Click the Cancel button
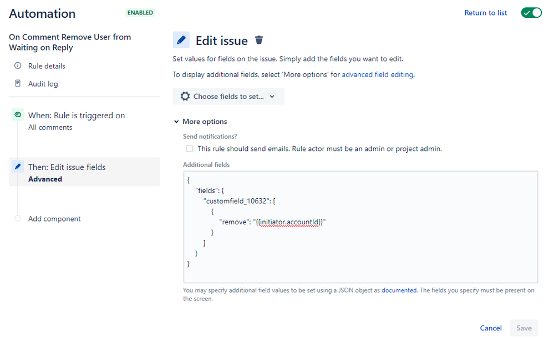 pos(490,328)
